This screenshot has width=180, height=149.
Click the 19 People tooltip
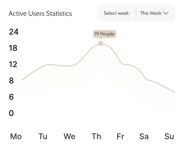[104, 34]
